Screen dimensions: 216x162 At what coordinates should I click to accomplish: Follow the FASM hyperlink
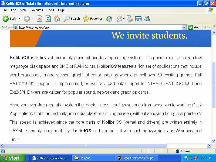click(x=16, y=131)
